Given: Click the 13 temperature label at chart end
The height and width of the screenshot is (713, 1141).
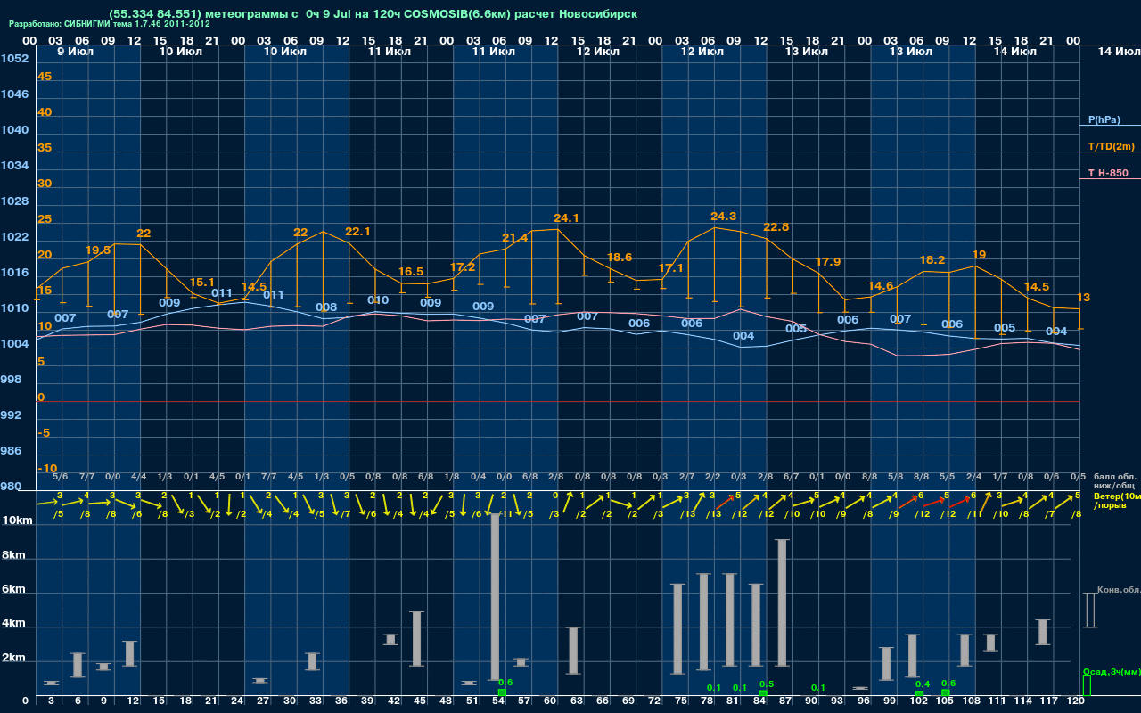Looking at the screenshot, I should 1083,298.
